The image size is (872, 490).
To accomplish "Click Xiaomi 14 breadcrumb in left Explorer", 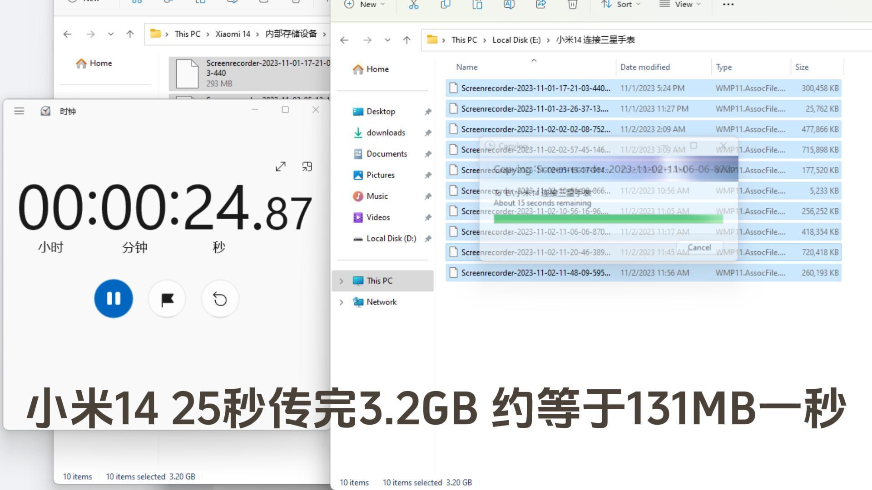I will click(233, 34).
